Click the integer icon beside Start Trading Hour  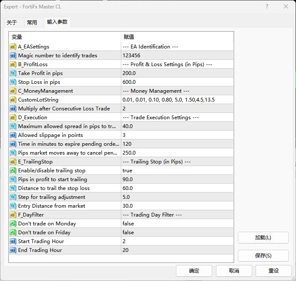(13, 241)
